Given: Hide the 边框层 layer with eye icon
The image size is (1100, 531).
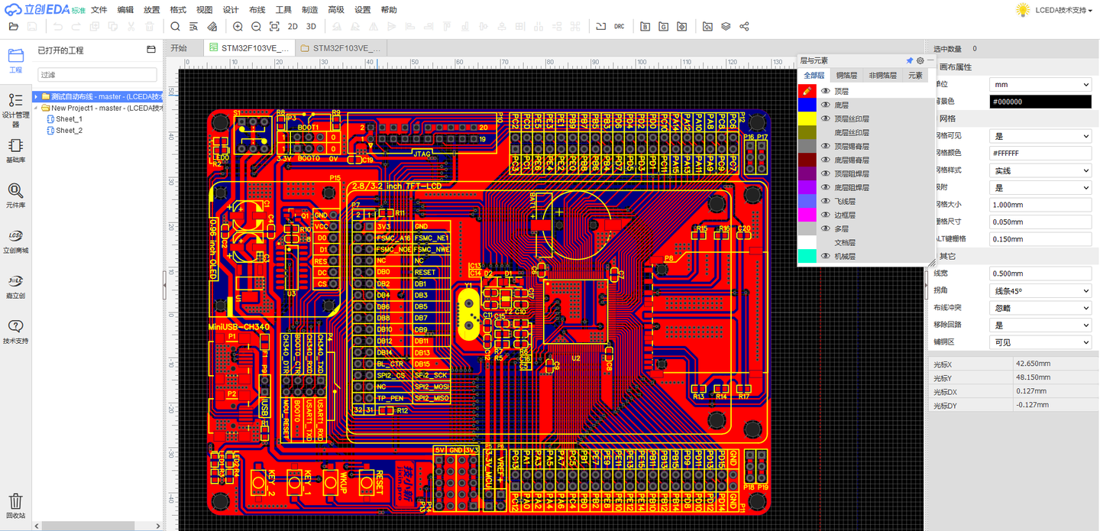Looking at the screenshot, I should (825, 215).
